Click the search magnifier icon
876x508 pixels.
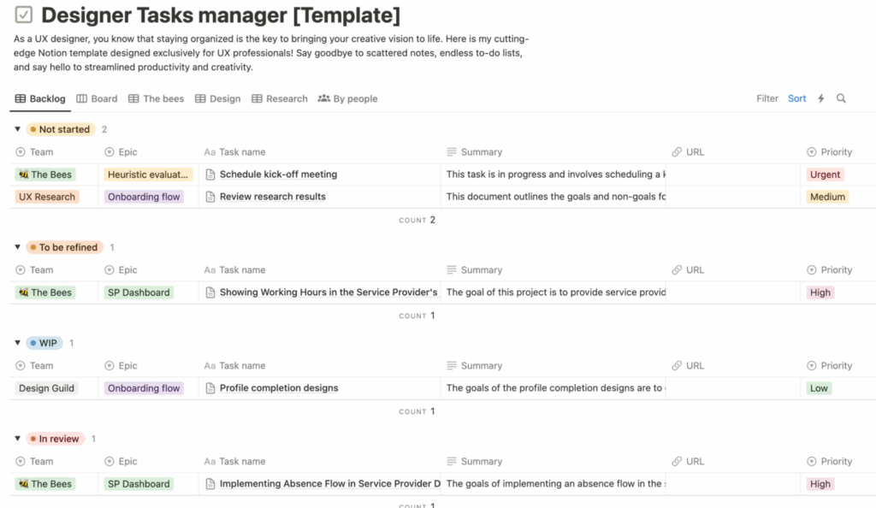click(841, 98)
